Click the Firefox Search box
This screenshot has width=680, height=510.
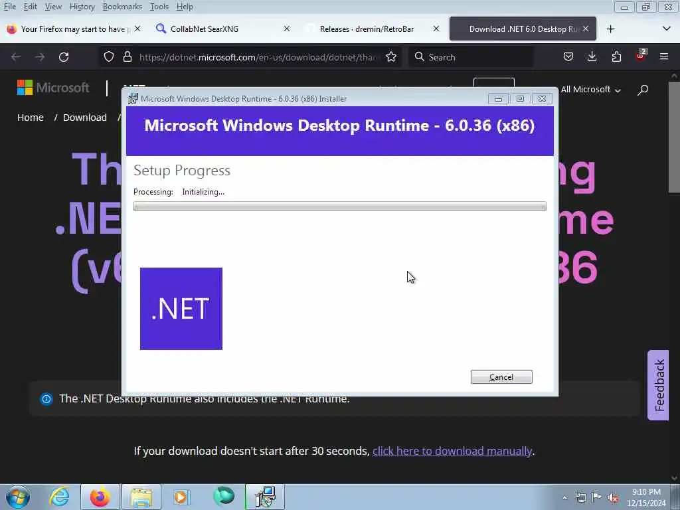pos(471,57)
